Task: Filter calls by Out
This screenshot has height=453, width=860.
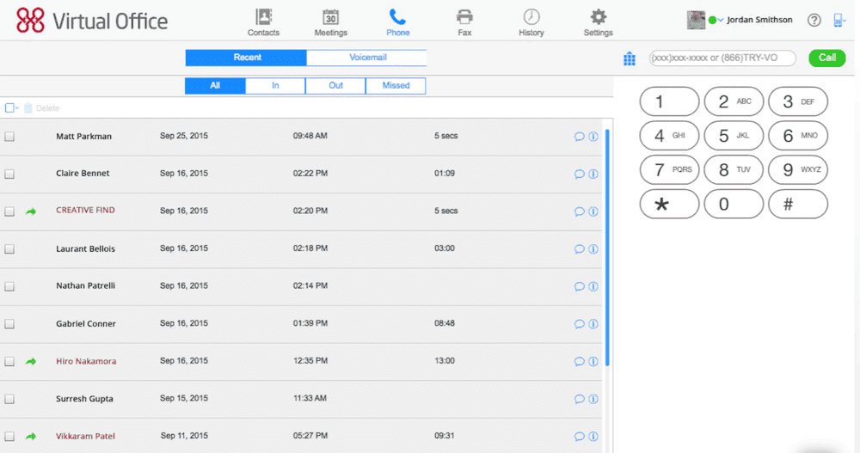Action: pos(335,86)
